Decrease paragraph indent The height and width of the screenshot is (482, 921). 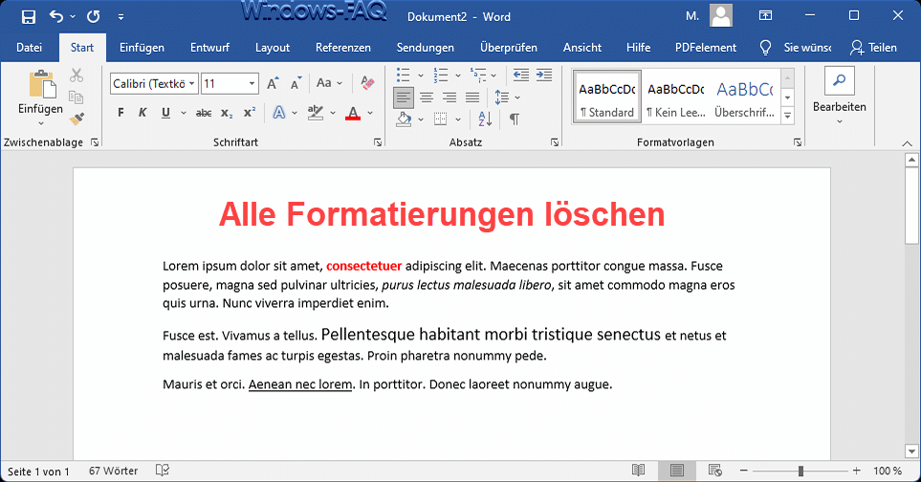[520, 75]
